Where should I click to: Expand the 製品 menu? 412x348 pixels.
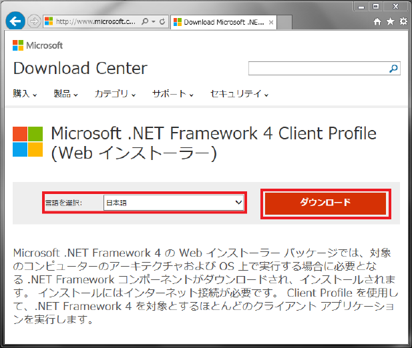click(x=65, y=93)
